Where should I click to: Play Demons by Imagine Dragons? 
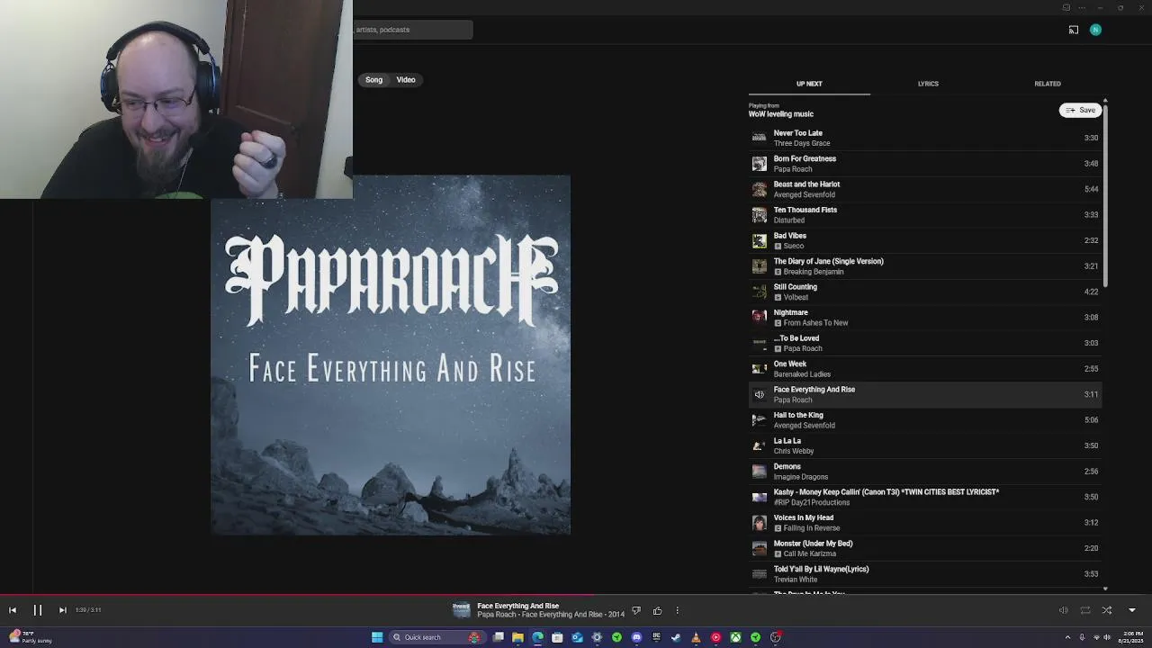925,472
